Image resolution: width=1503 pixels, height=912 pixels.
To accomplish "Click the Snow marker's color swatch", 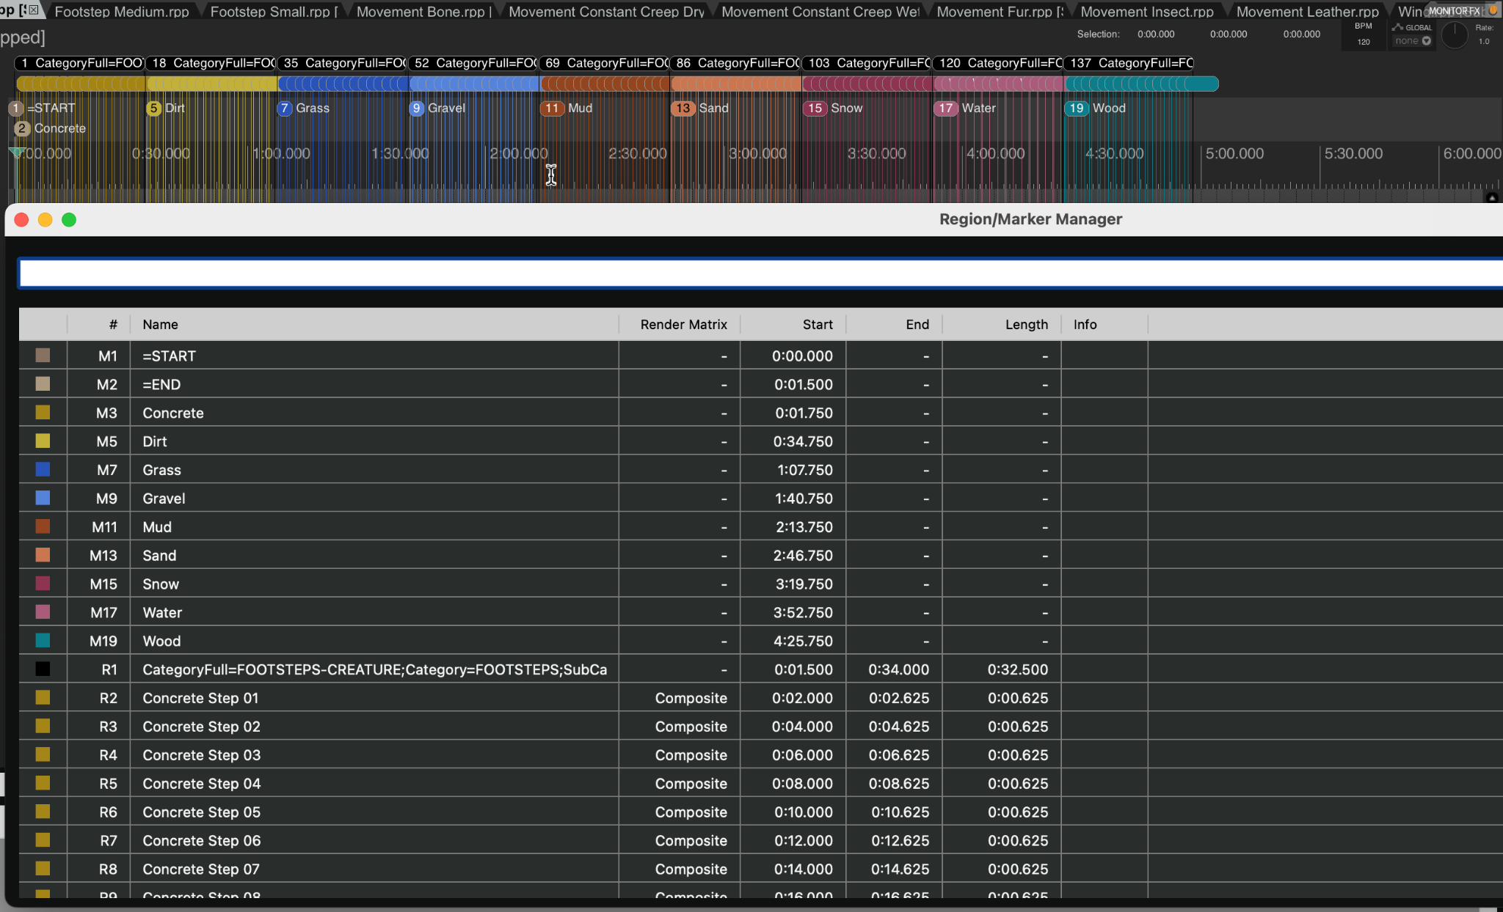I will point(43,584).
